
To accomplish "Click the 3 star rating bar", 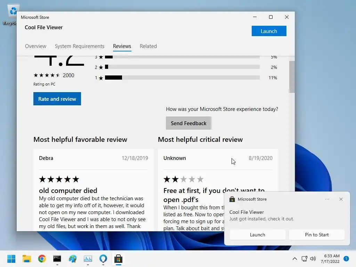I will pos(182,57).
